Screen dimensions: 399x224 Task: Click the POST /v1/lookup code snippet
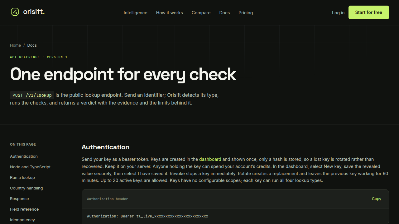pyautogui.click(x=32, y=95)
